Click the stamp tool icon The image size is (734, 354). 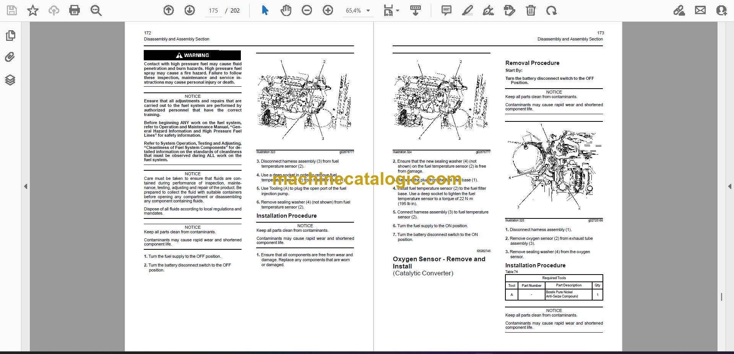tap(509, 10)
